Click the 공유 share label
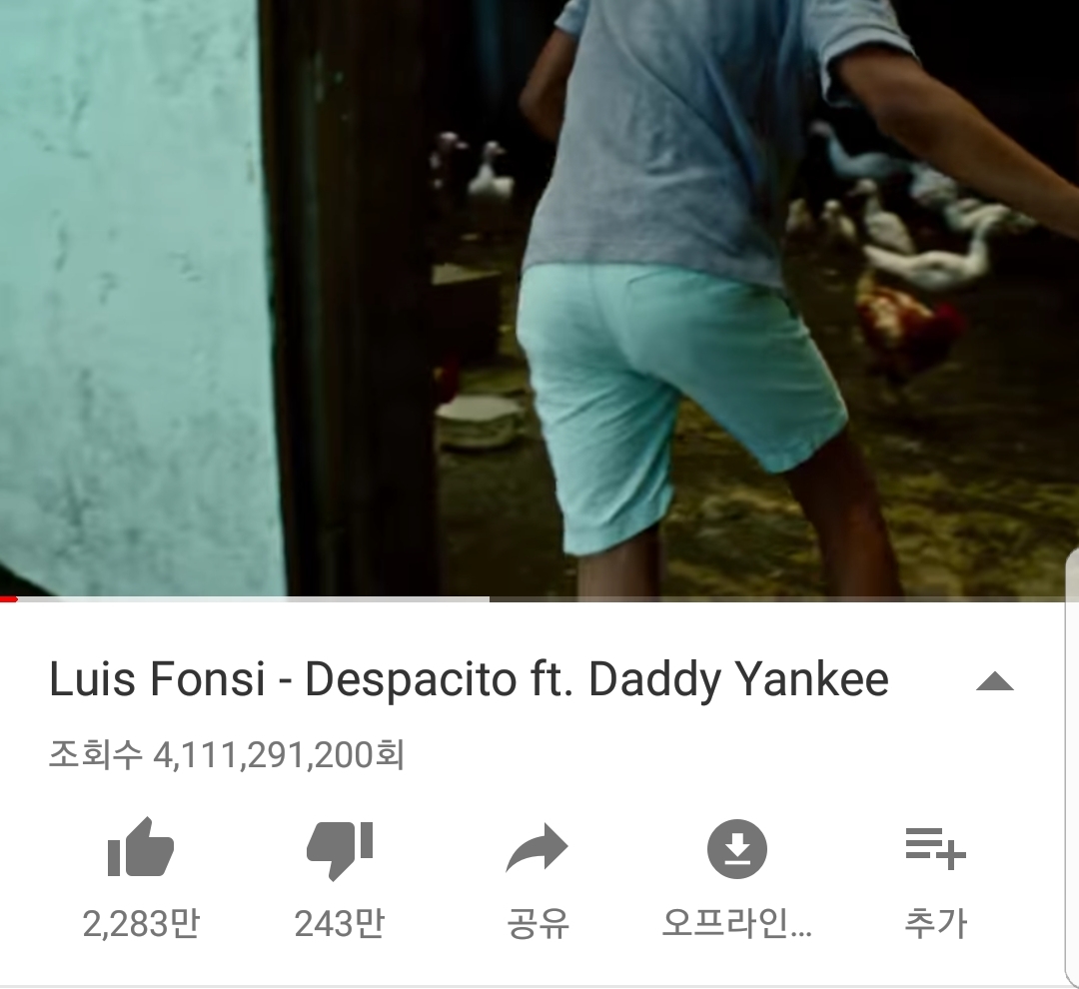1079x989 pixels. tap(538, 924)
